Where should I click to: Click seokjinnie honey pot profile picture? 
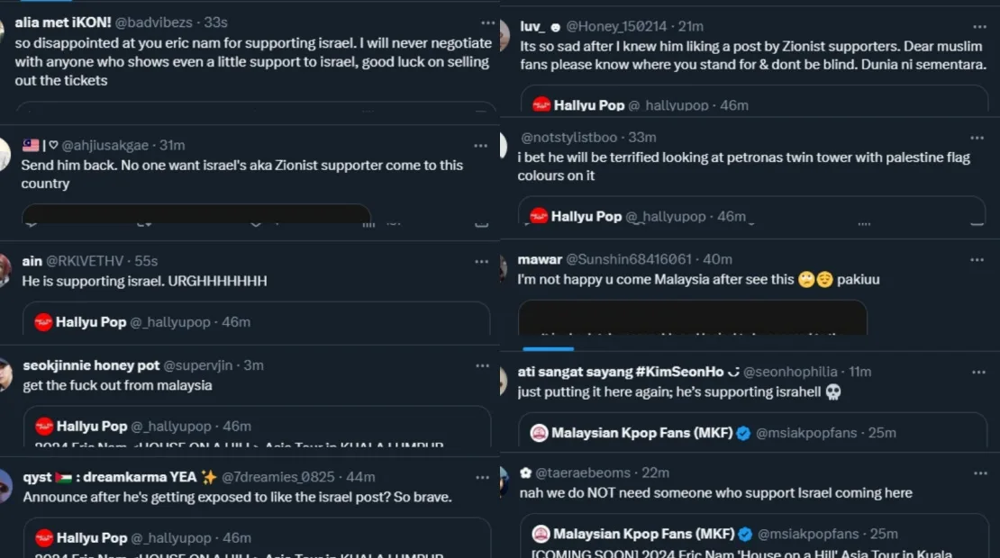5,374
